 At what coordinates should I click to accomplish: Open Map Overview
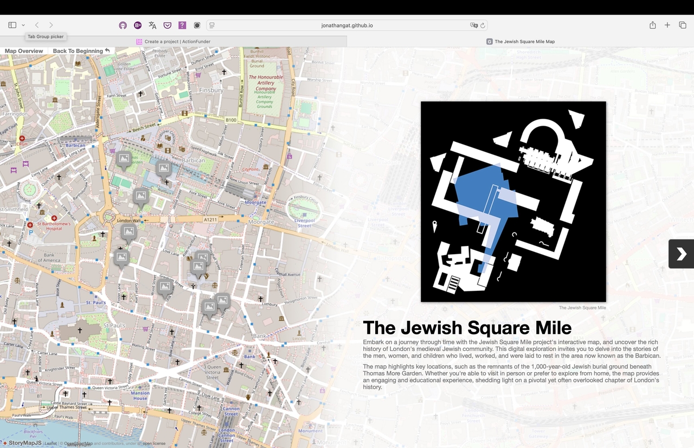24,51
